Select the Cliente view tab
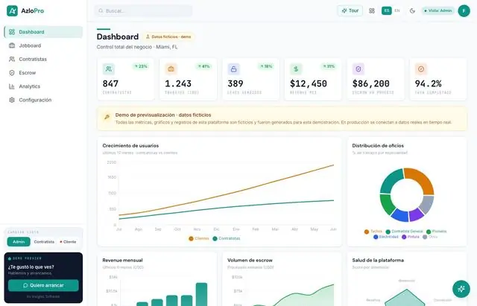 (x=68, y=242)
